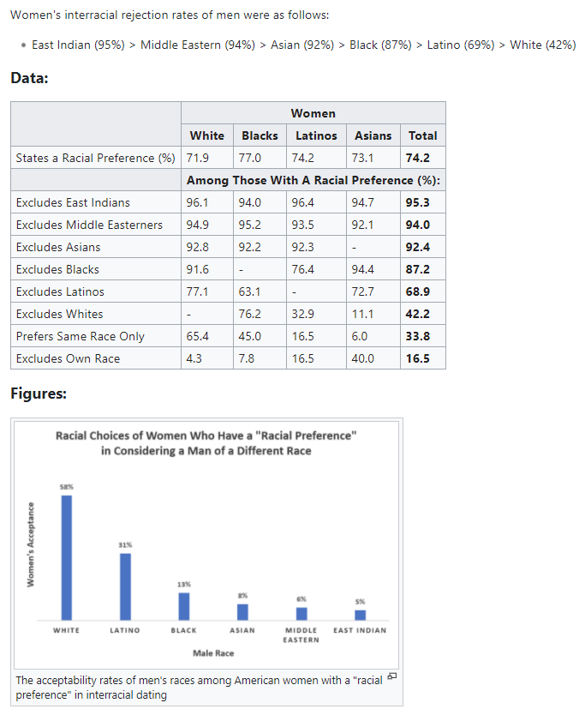
Task: Click the 'White' column header
Action: click(x=207, y=135)
